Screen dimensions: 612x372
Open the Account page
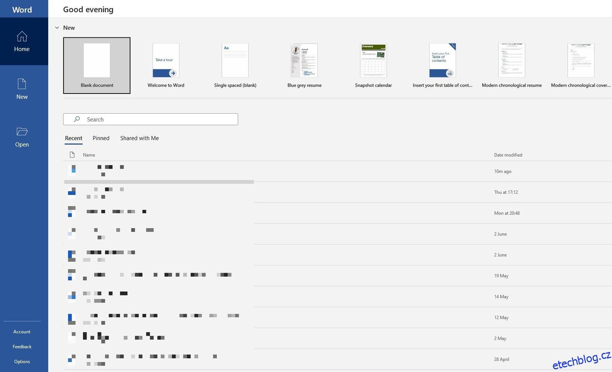pos(22,332)
